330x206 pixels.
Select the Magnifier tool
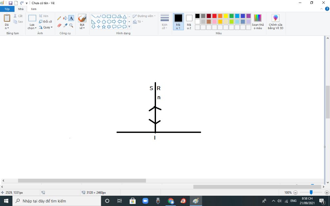point(71,25)
